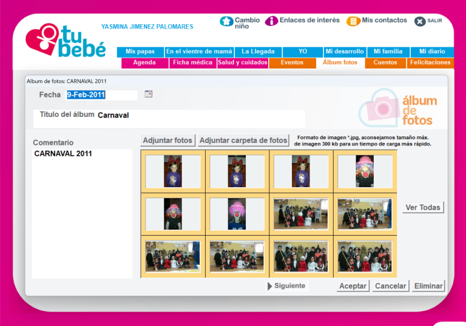466x326 pixels.
Task: Go to the Cuentos tab
Action: [x=385, y=63]
